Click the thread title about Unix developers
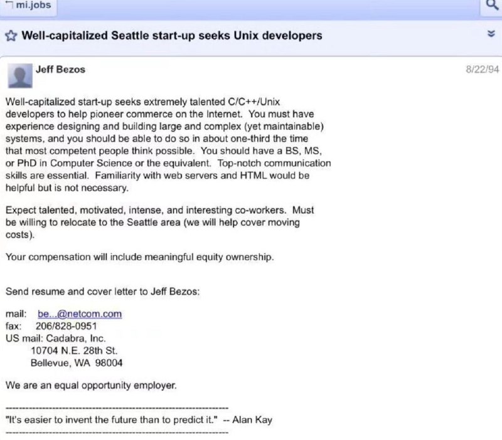 pyautogui.click(x=172, y=36)
